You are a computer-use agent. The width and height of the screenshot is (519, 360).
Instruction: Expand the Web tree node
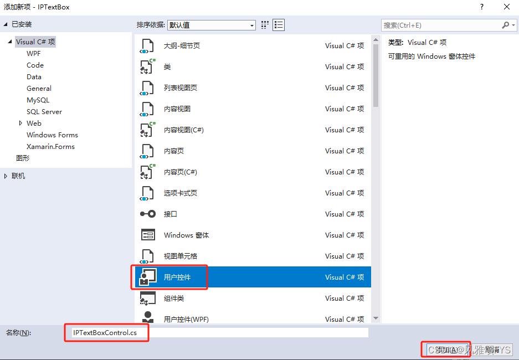[x=20, y=123]
